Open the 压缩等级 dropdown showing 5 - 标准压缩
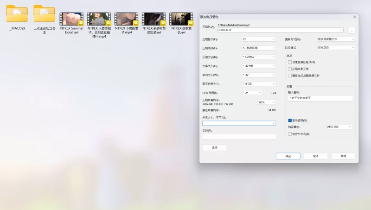The height and width of the screenshot is (210, 371). 259,48
